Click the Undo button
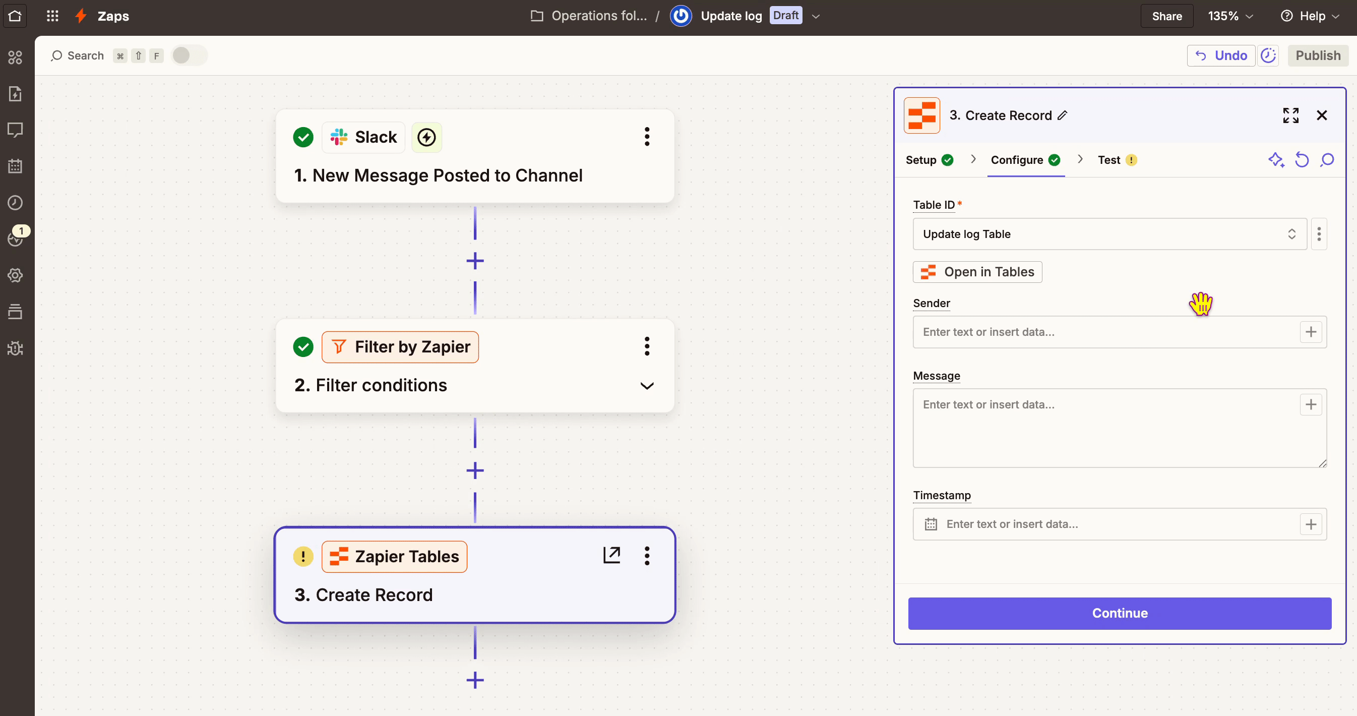 [x=1220, y=55]
